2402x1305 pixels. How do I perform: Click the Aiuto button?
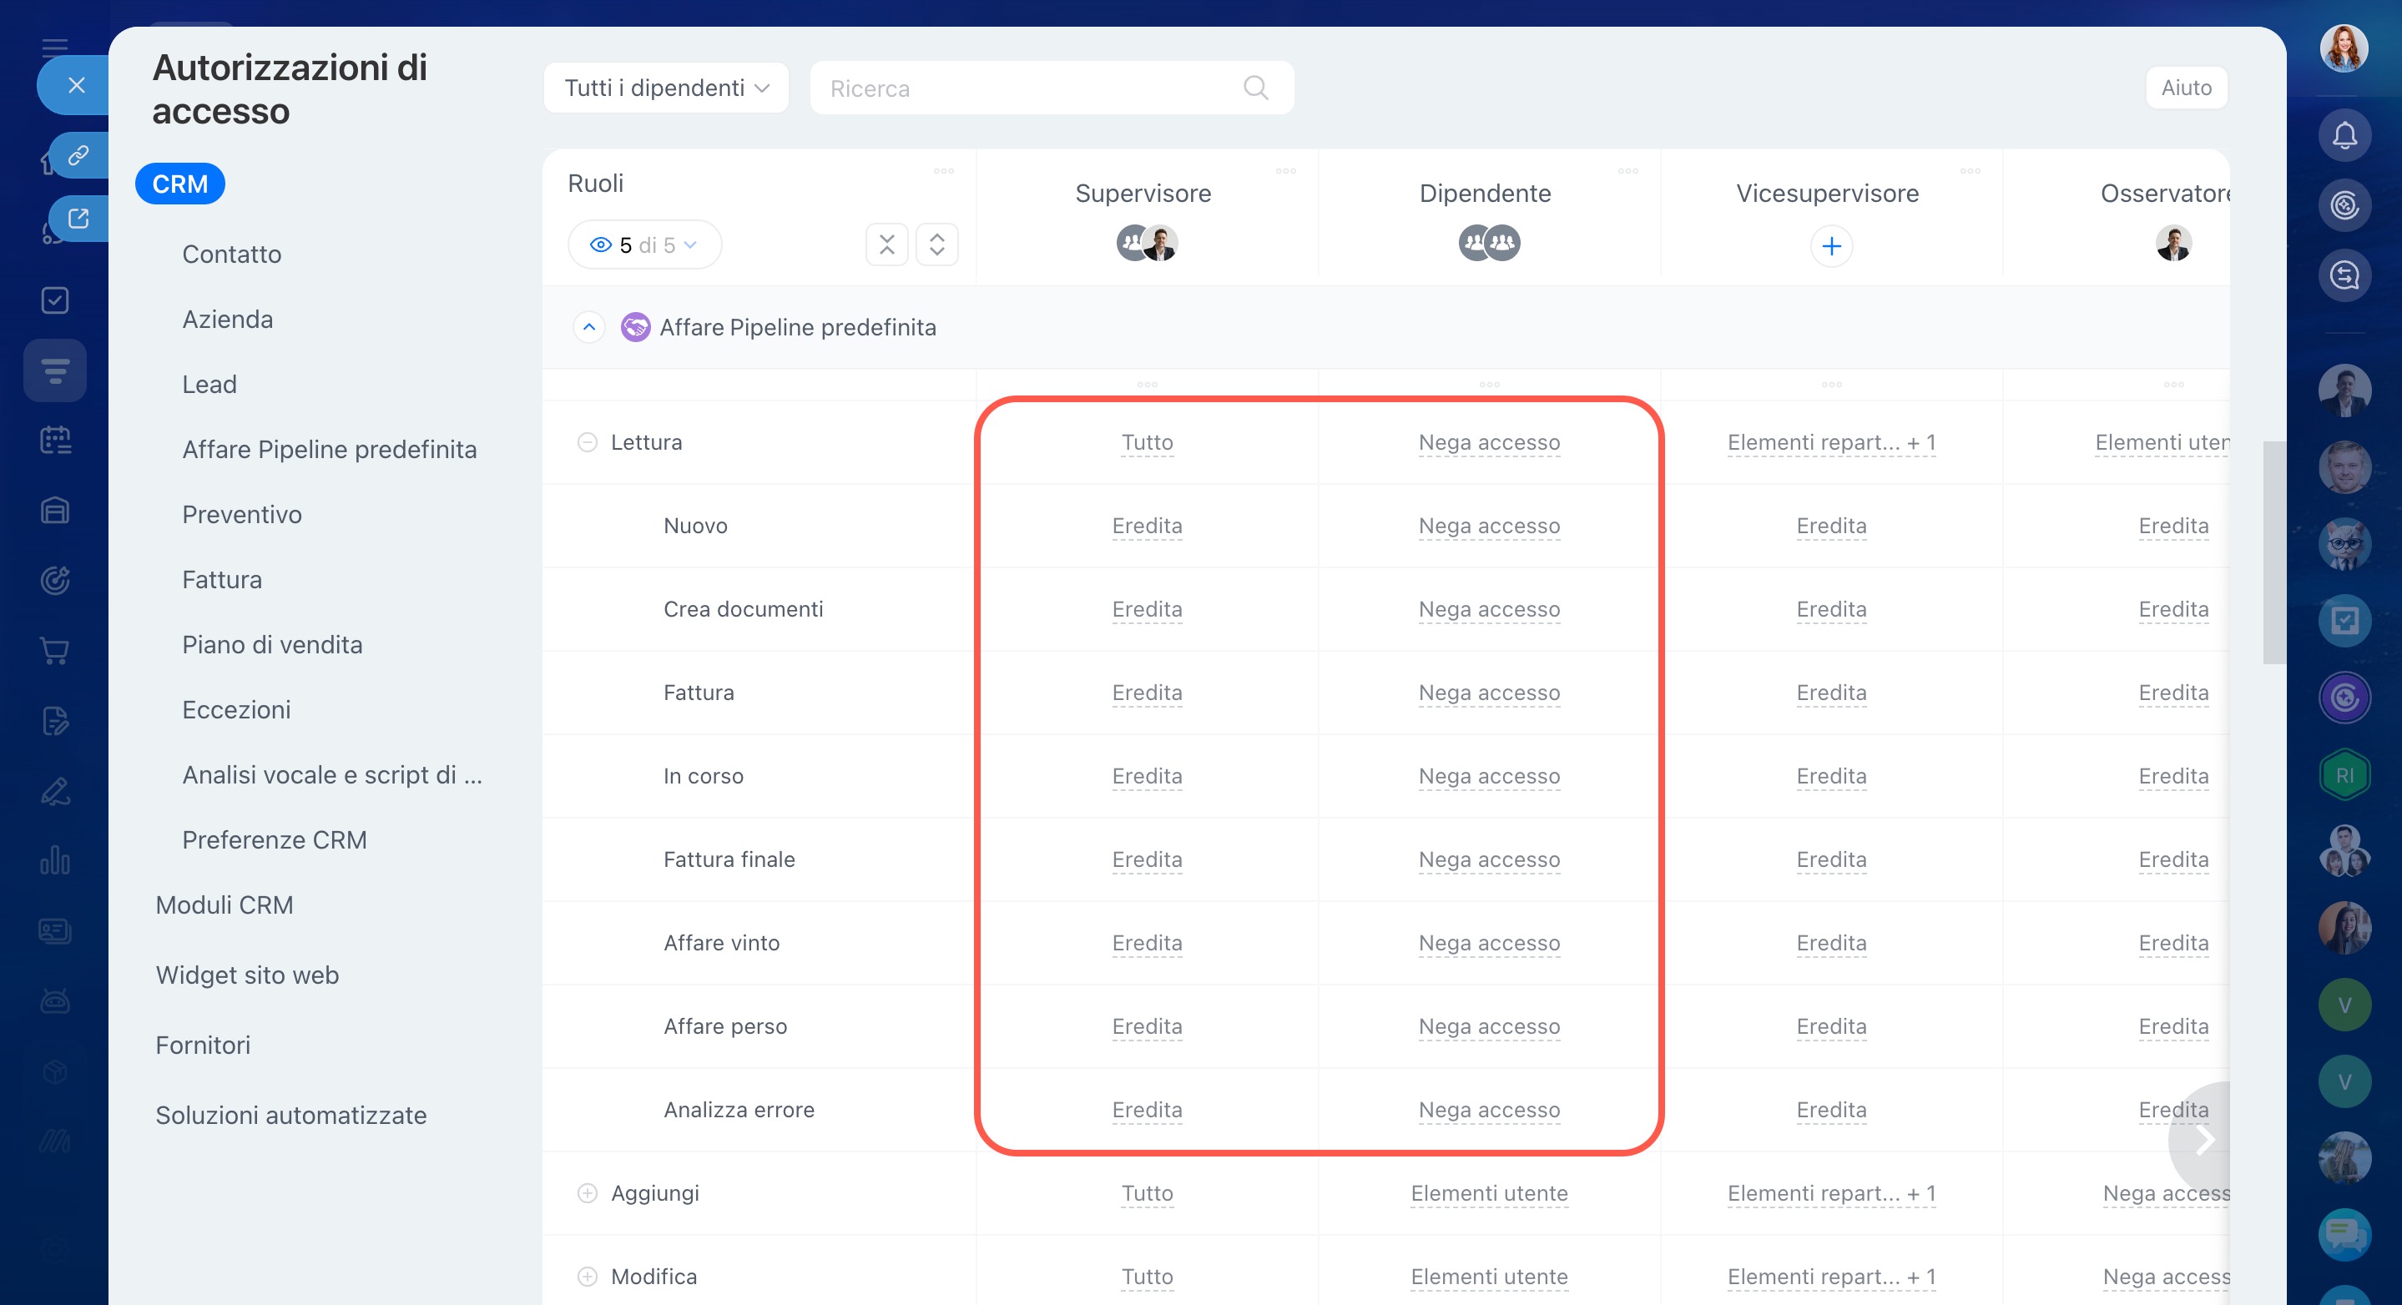pos(2185,88)
